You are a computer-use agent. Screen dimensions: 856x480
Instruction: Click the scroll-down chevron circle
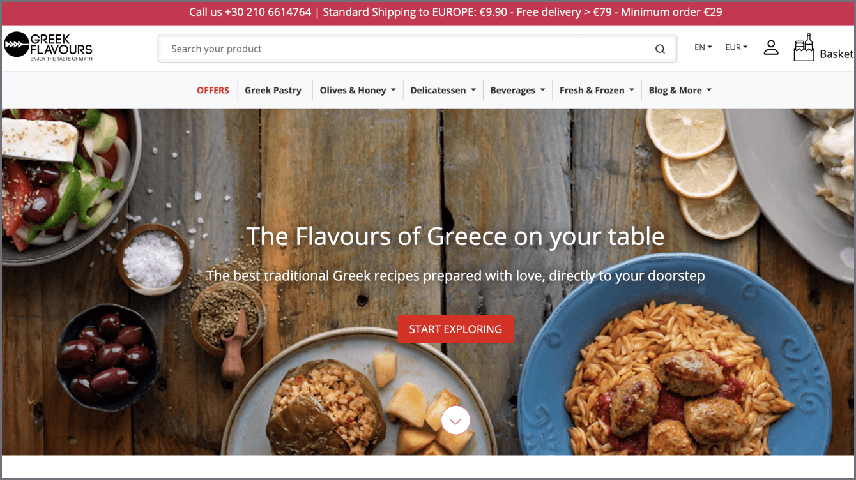pyautogui.click(x=455, y=421)
